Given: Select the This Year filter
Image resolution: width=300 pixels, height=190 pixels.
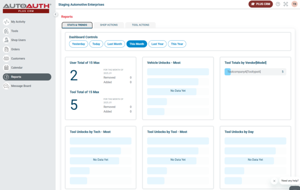Looking at the screenshot, I should pyautogui.click(x=177, y=44).
